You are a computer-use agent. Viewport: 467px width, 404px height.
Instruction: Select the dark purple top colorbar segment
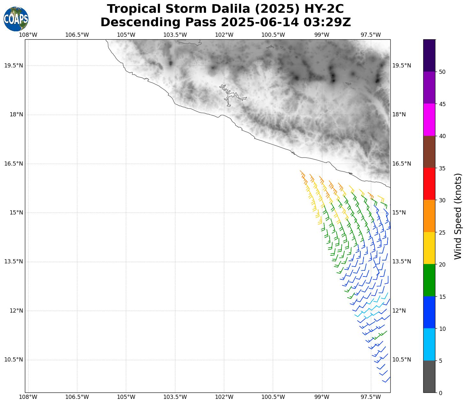(429, 55)
